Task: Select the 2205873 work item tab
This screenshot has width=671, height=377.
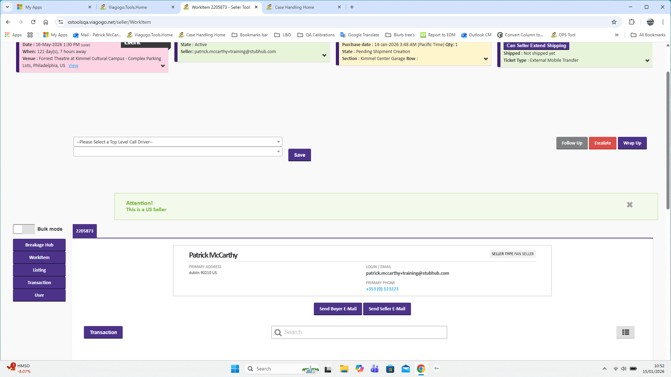Action: 85,231
